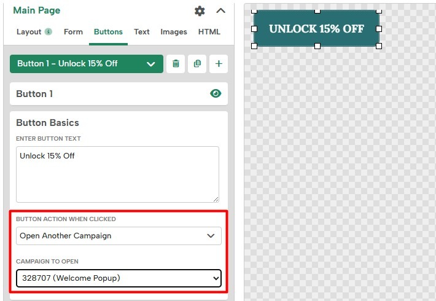
Task: Click the Layout info icon
Action: [49, 31]
